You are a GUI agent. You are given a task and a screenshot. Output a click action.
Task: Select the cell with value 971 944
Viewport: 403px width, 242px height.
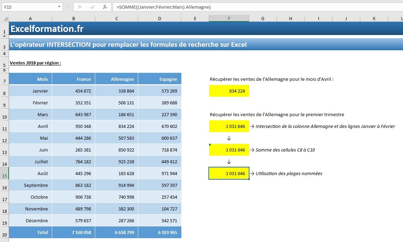(159, 174)
